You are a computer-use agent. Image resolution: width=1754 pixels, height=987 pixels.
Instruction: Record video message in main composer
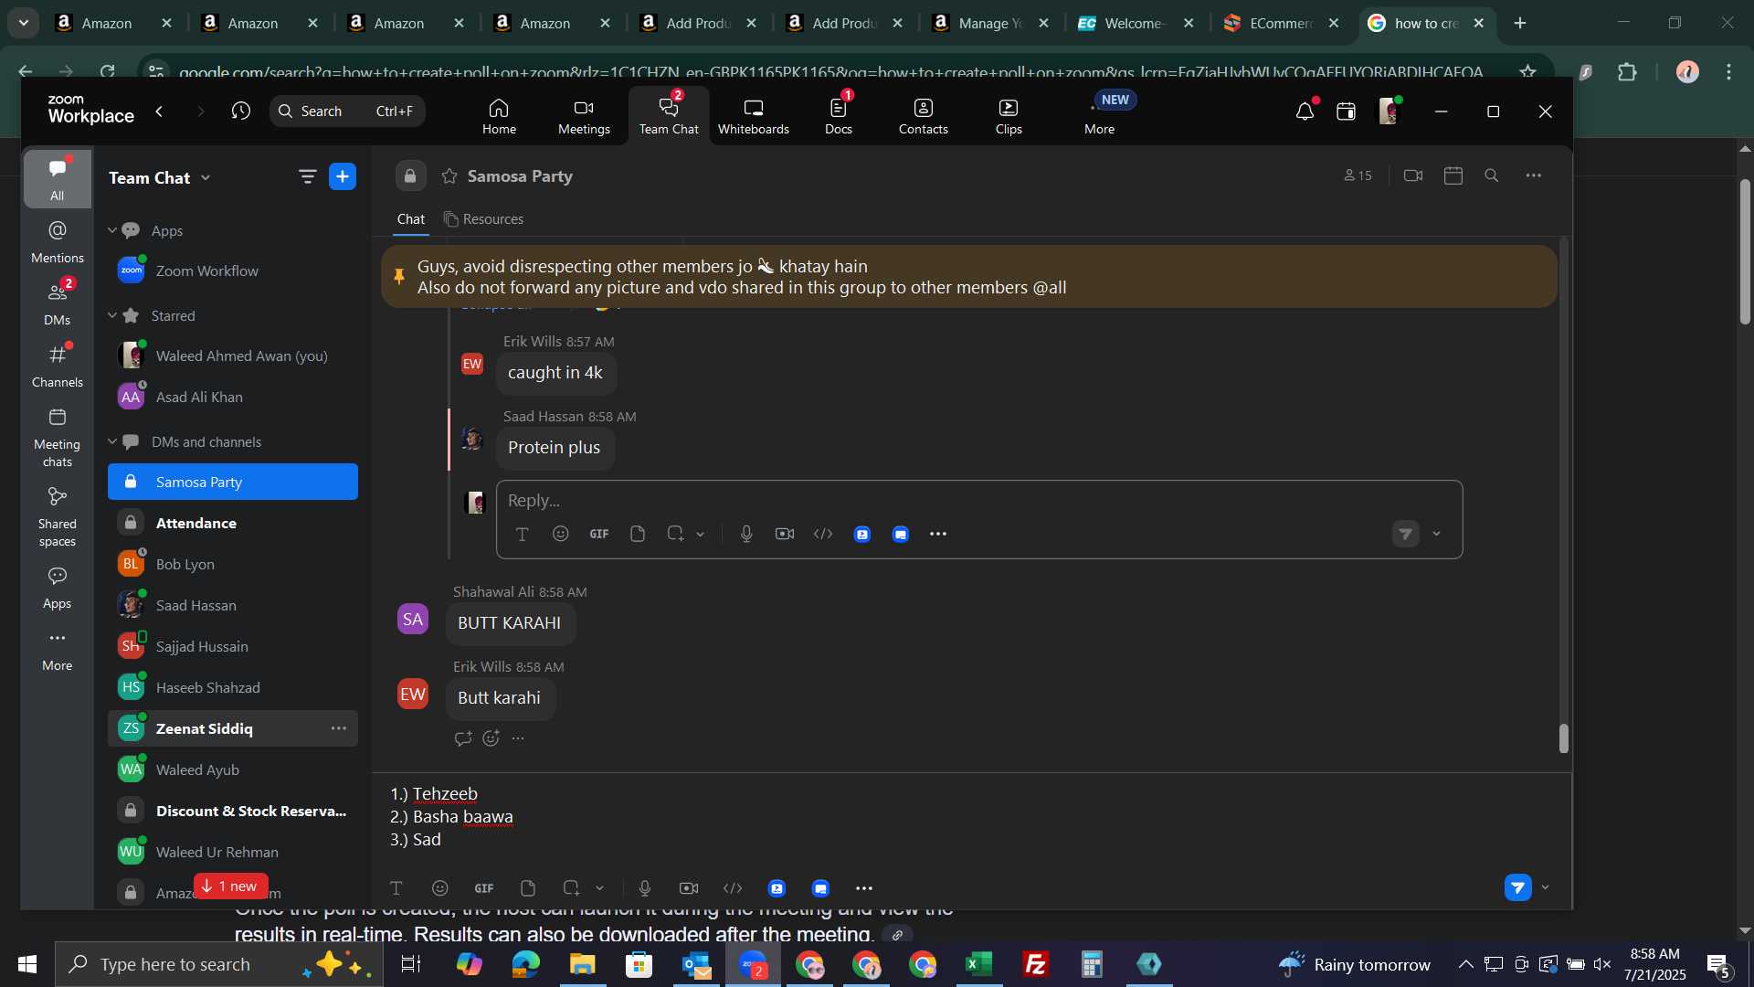689,888
